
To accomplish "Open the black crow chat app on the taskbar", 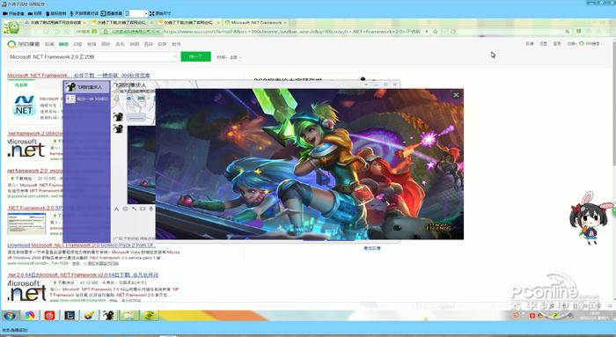I will pos(109,315).
